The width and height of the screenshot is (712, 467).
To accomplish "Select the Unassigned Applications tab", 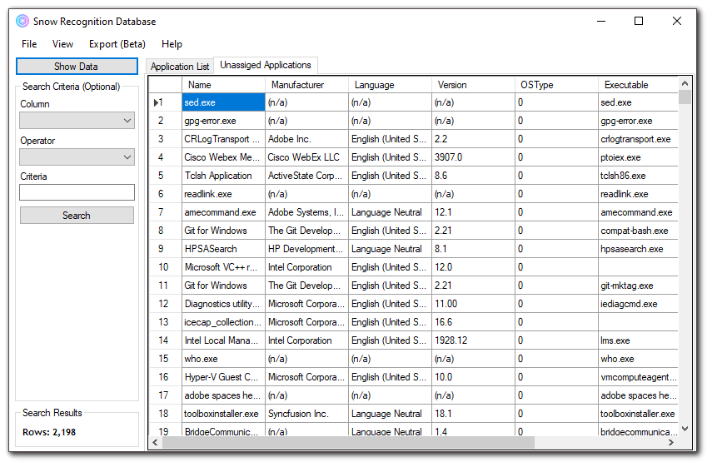I will pos(266,65).
